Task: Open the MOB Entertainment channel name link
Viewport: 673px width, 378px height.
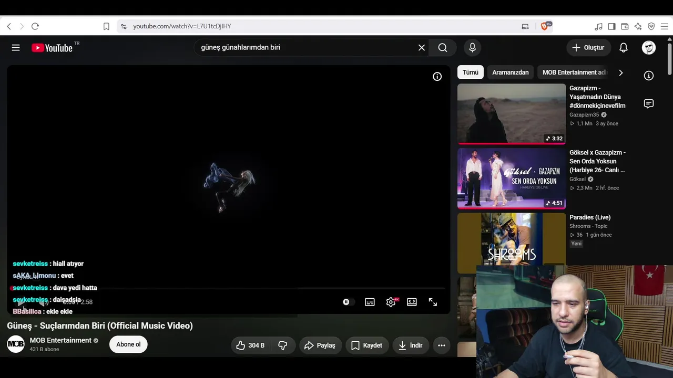Action: pyautogui.click(x=60, y=340)
